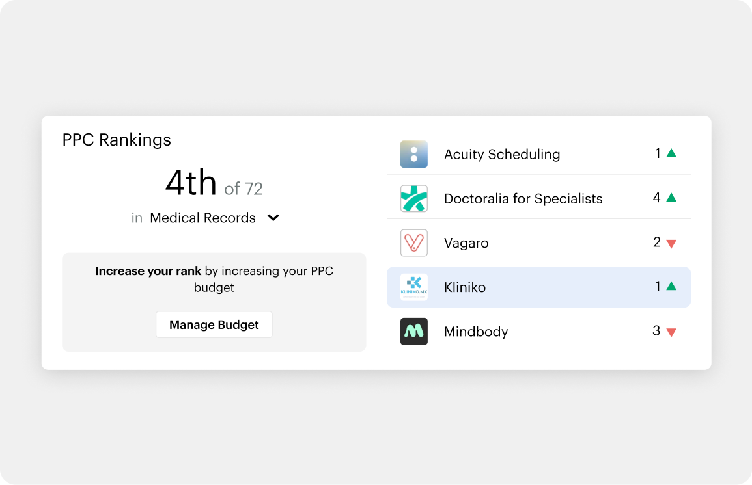Click the Kliniko logo icon

click(414, 287)
